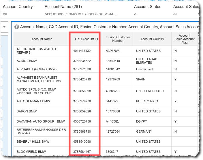203x160 pixels.
Task: Click Account Sales Account Flag column header
Action: click(x=185, y=39)
